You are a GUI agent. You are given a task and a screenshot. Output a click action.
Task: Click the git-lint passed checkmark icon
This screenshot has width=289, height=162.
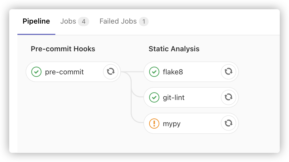click(154, 98)
